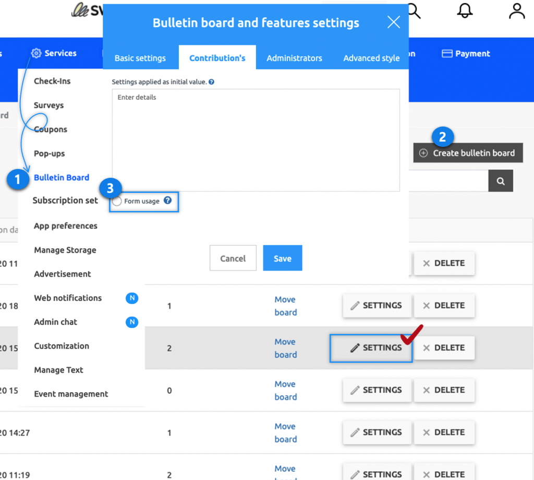Click the profile person icon top right

[x=516, y=11]
